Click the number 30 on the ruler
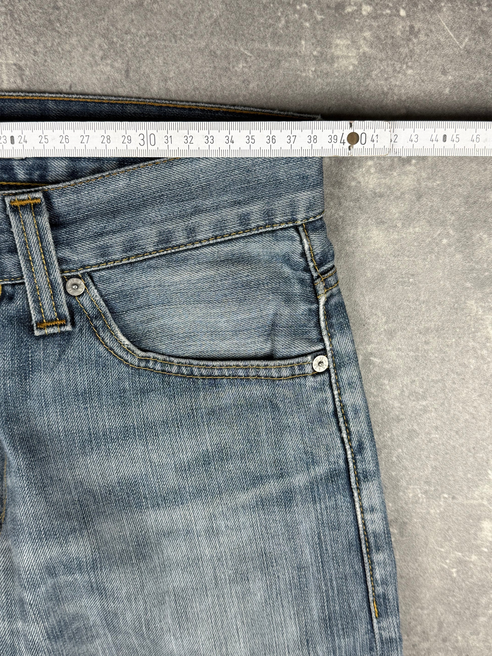The image size is (492, 656). [147, 140]
